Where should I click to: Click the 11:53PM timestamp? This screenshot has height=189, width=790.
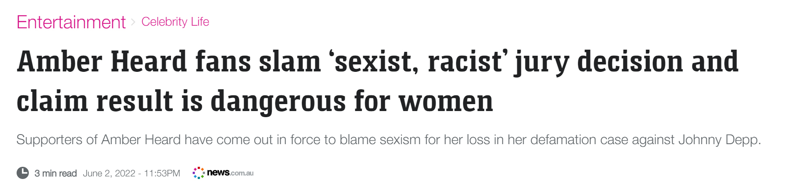pyautogui.click(x=162, y=173)
